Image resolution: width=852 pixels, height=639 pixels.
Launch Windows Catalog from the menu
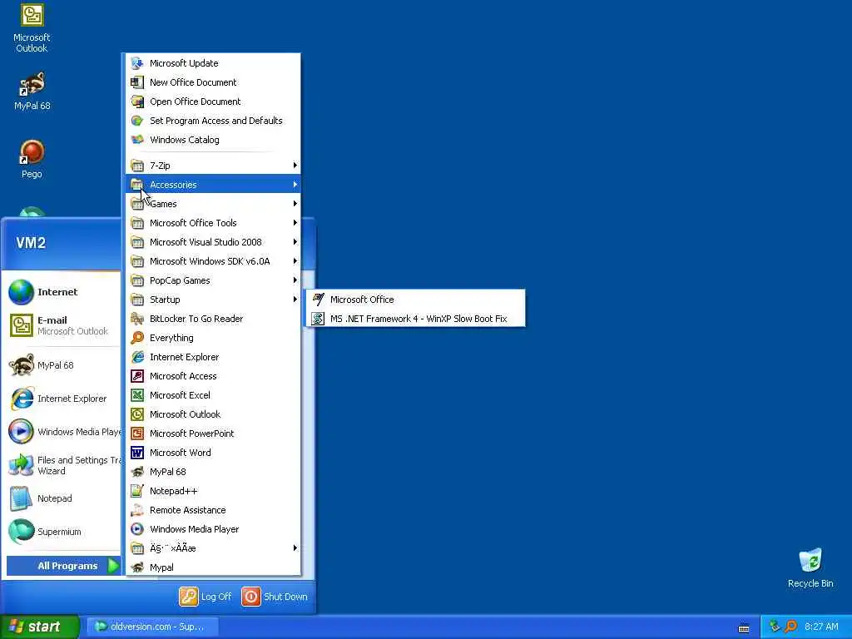213,140
